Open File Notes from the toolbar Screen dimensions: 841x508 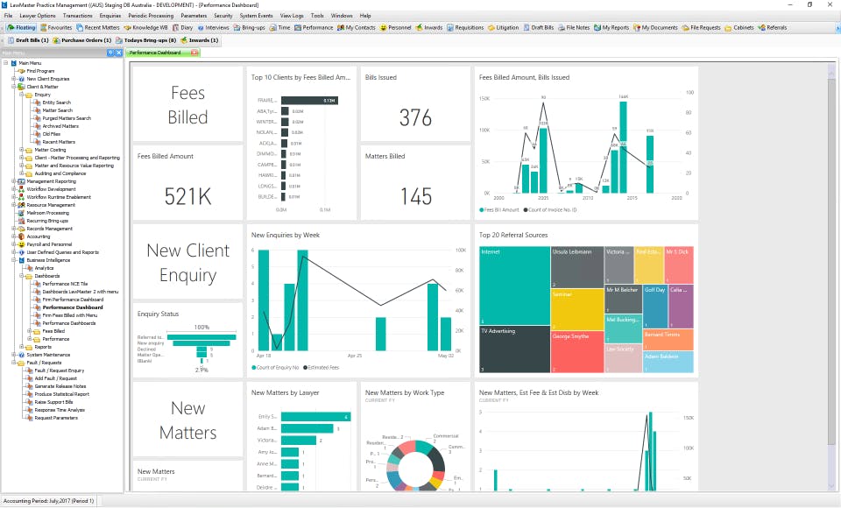coord(573,27)
